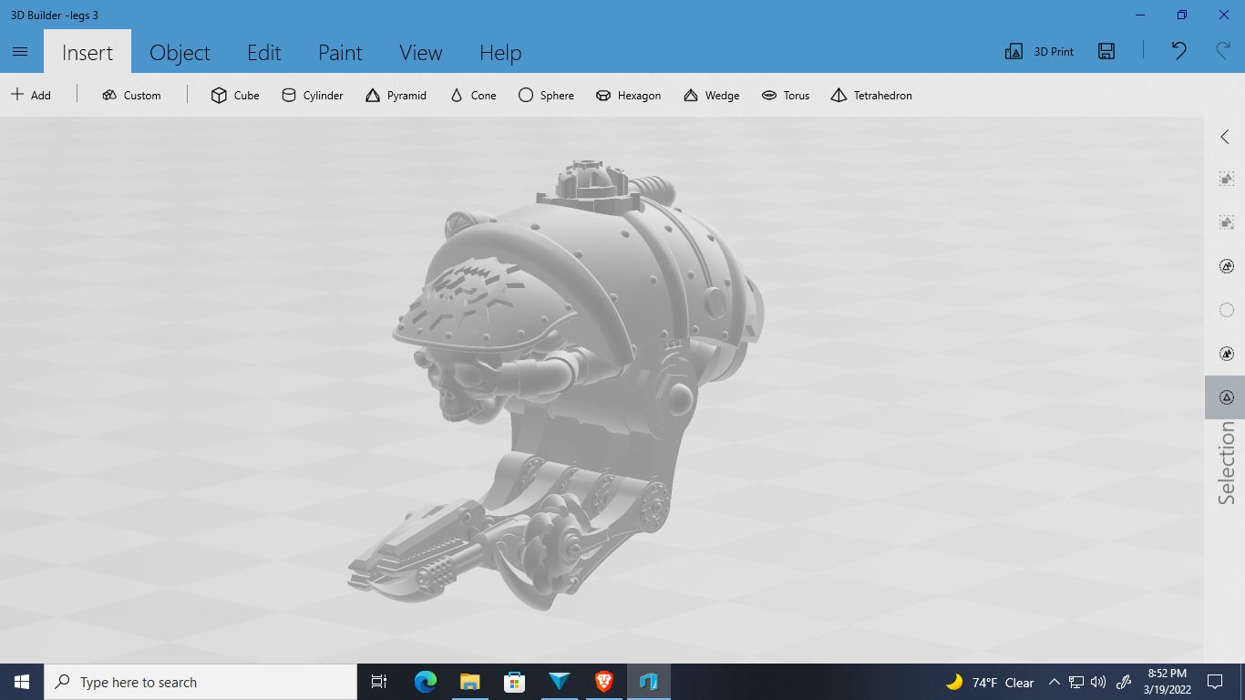
Task: Insert a Cylinder shape
Action: click(312, 95)
